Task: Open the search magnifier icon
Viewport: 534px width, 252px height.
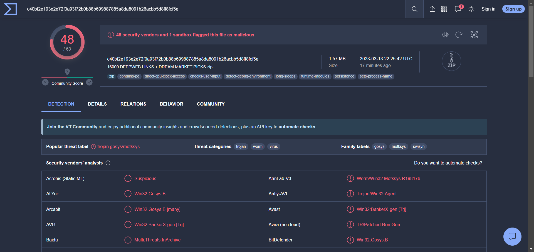Action: 414,9
